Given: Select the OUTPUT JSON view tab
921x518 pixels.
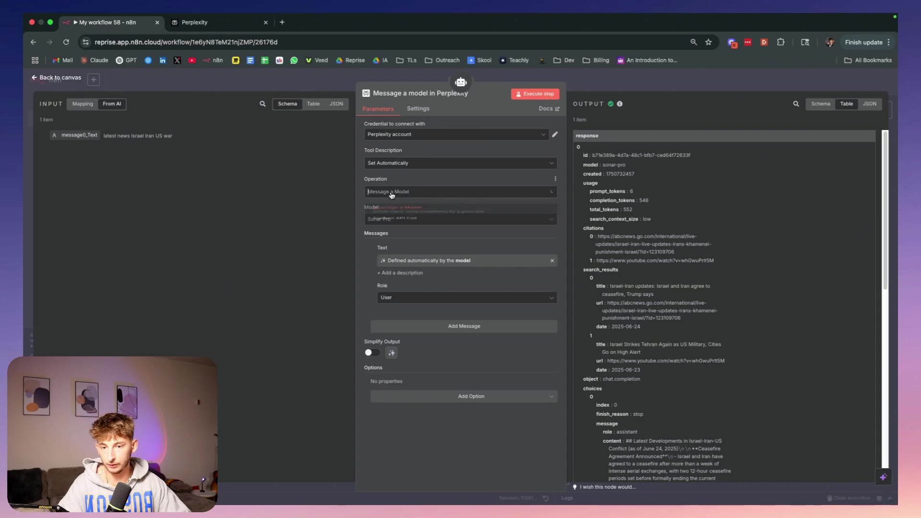Looking at the screenshot, I should tap(869, 104).
